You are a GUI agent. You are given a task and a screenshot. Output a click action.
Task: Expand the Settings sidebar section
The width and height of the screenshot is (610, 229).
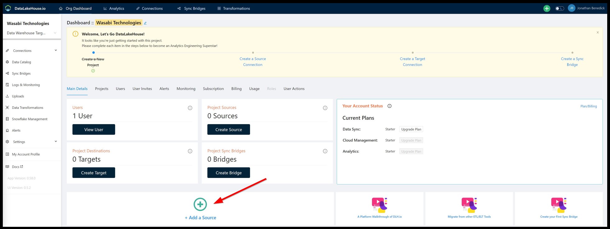(31, 142)
